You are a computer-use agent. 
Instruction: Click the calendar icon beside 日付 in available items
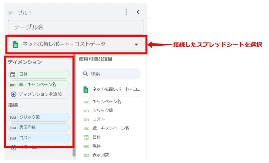point(86,137)
